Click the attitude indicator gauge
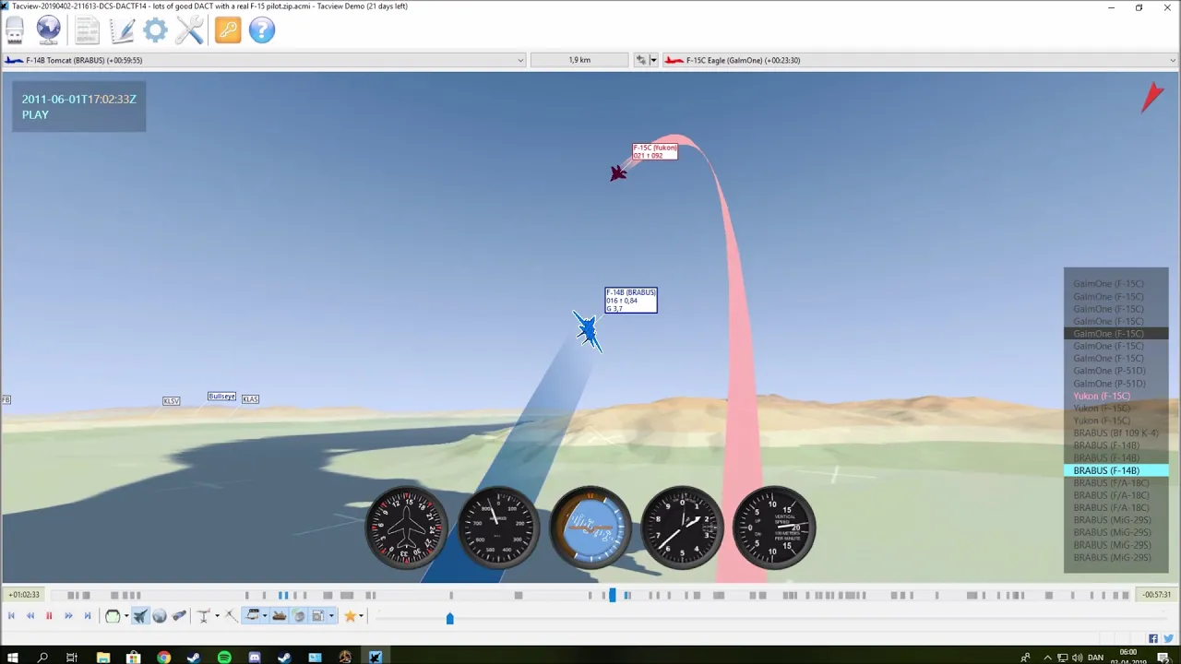 [x=590, y=528]
